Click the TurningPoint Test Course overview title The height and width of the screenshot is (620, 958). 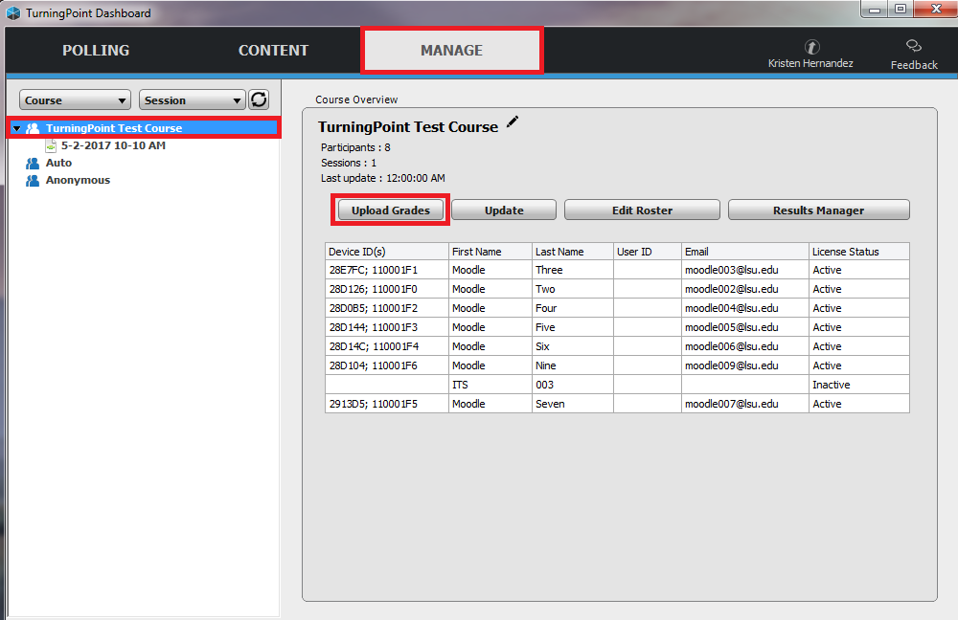click(407, 127)
